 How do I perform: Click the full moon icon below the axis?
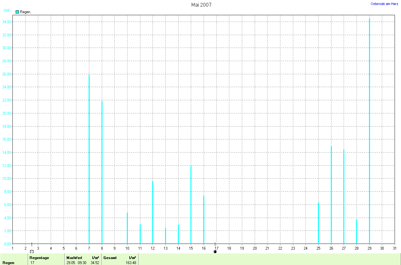[32, 252]
